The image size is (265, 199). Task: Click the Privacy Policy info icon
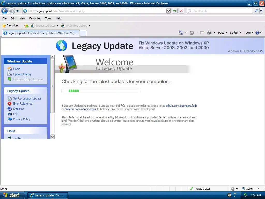(10, 119)
